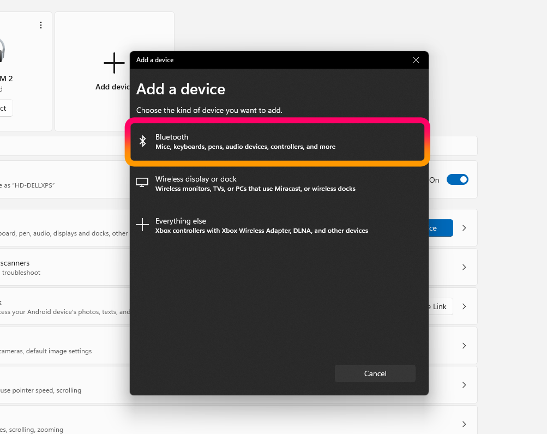Image resolution: width=547 pixels, height=434 pixels.
Task: Expand the mouse pointer speed row chevron
Action: tap(464, 385)
